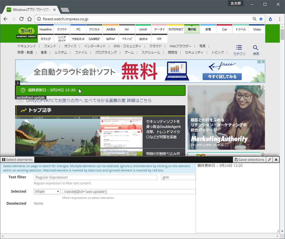The width and height of the screenshot is (285, 239).
Task: Pause element selection via the pause icon
Action: (x=3, y=159)
